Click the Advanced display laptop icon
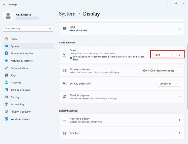The height and width of the screenshot is (144, 188). (64, 120)
